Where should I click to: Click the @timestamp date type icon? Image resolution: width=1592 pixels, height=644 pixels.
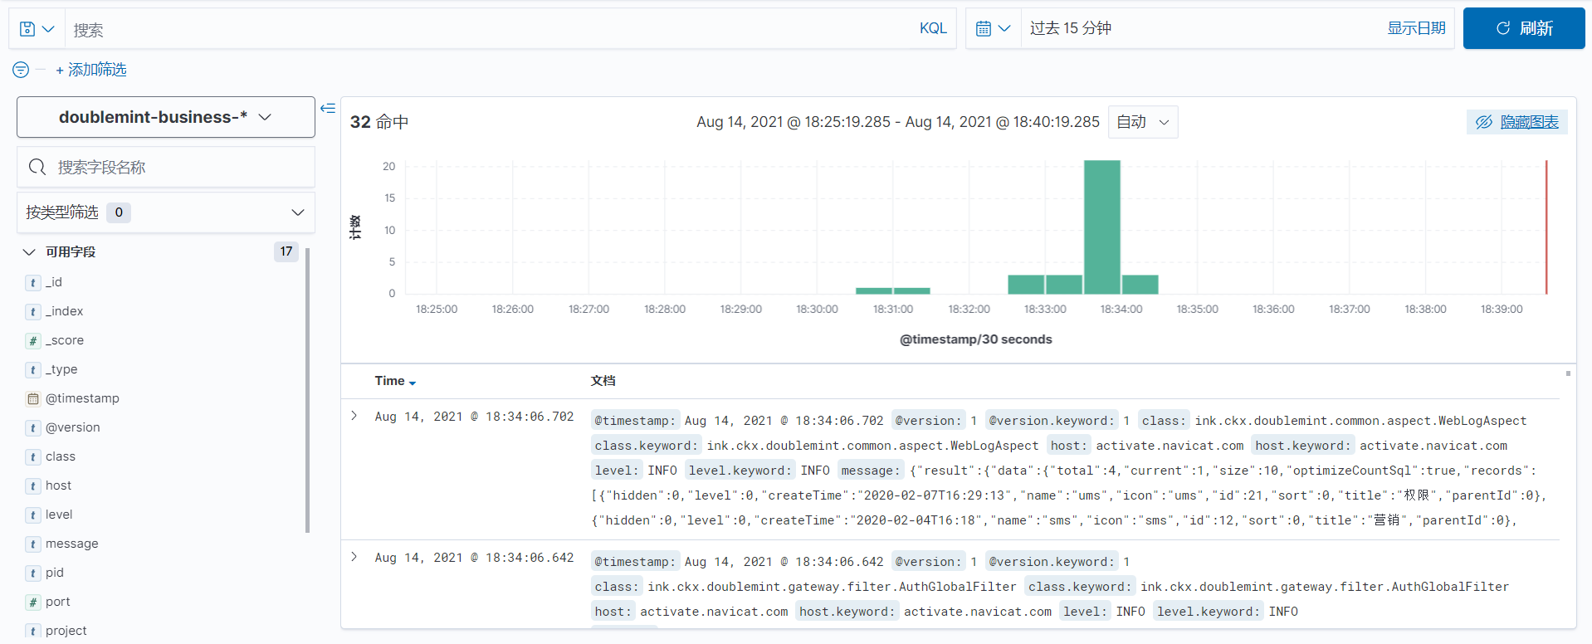pos(33,399)
